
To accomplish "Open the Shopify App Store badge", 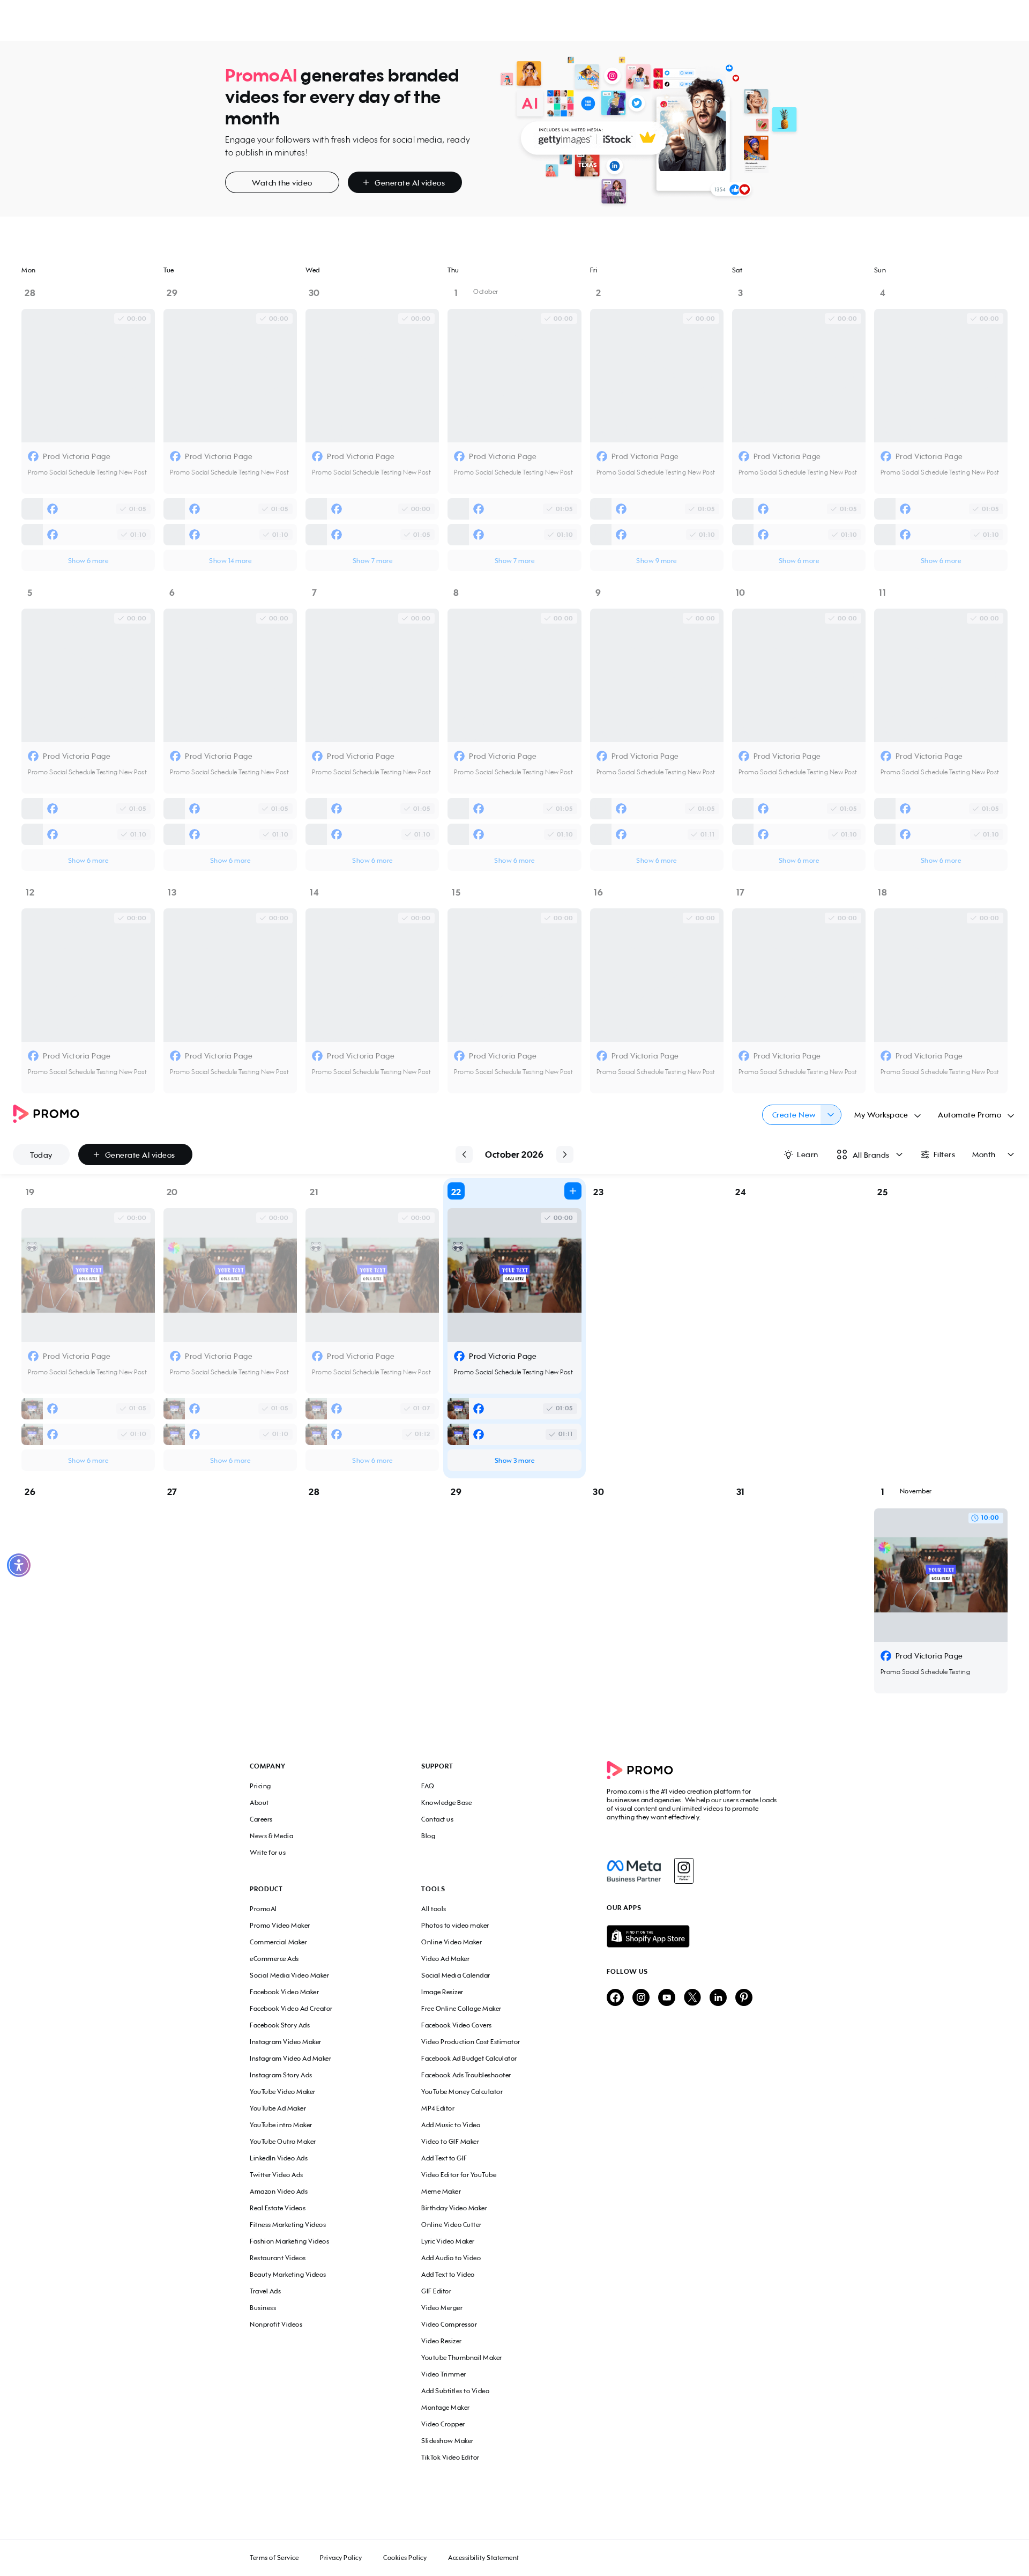I will pyautogui.click(x=647, y=1936).
